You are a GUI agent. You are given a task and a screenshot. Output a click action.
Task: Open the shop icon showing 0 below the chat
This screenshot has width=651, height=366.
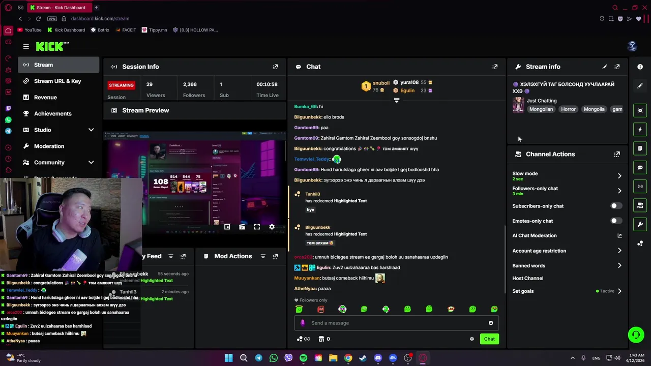pos(324,339)
